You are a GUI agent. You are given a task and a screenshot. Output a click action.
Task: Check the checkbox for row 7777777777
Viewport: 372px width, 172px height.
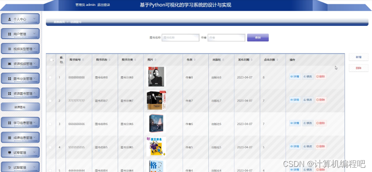tap(50, 100)
